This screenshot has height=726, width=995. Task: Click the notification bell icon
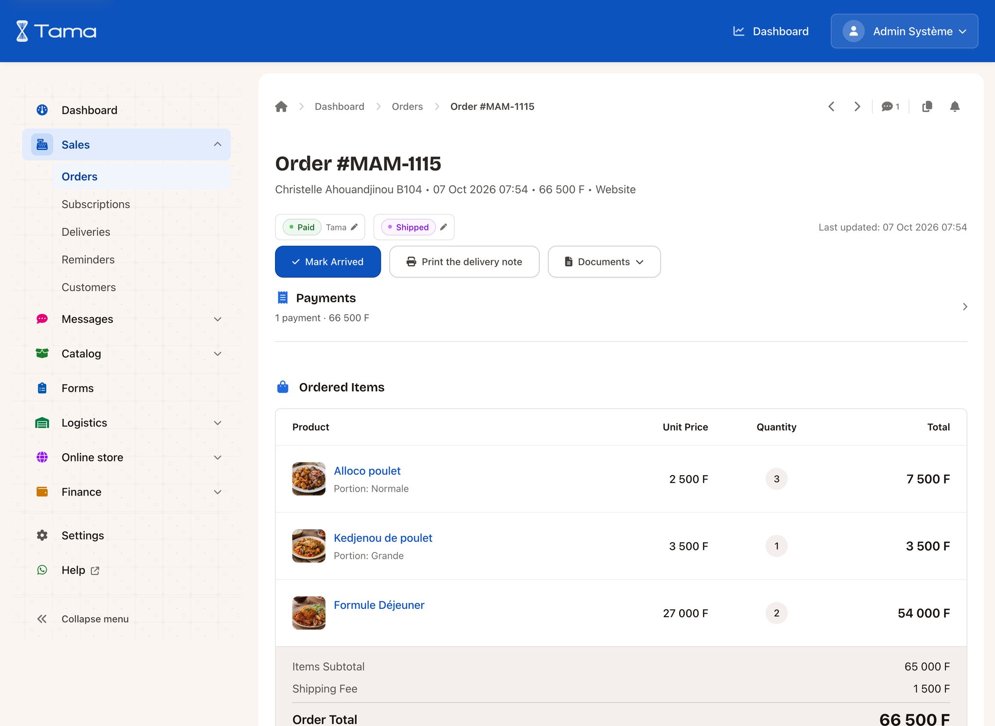pos(955,106)
